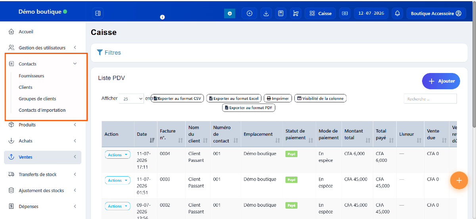The image size is (476, 219).
Task: Click the 12-07-2026 date button
Action: tap(371, 13)
